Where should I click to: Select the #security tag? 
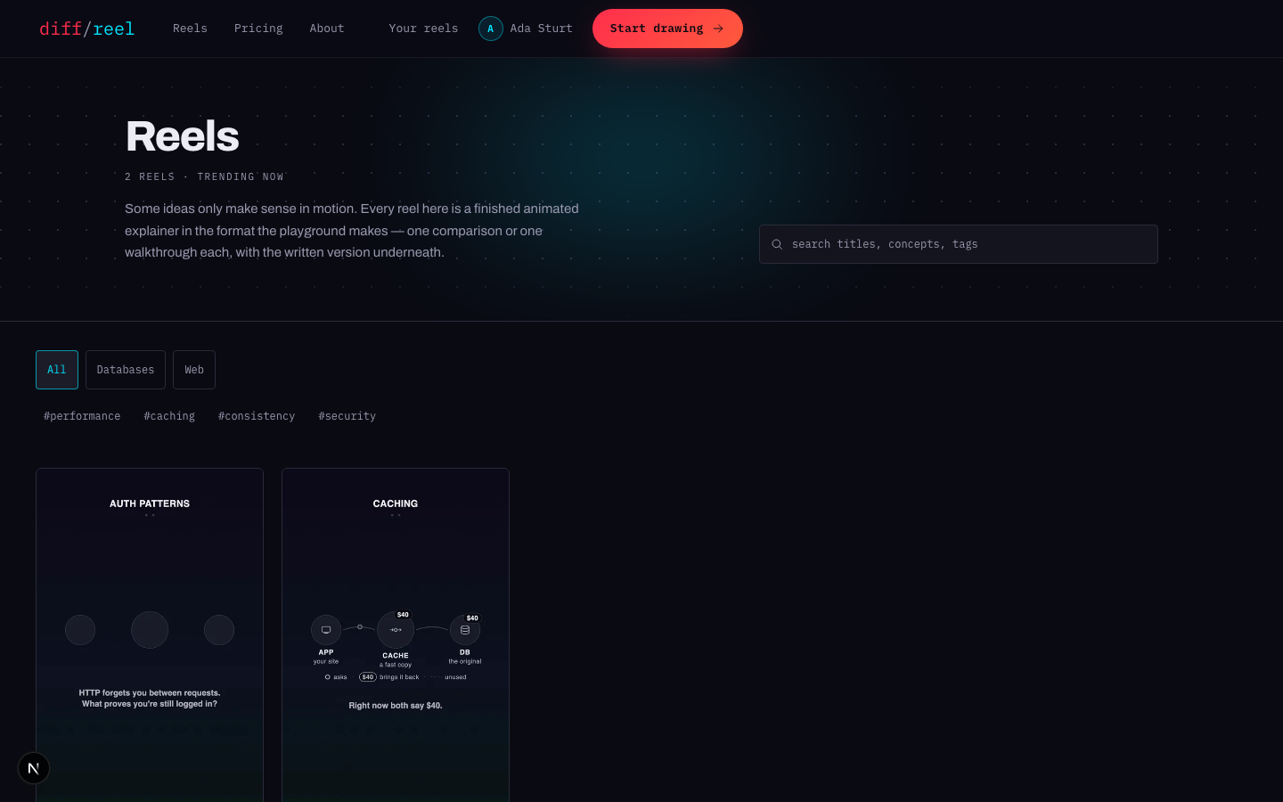pos(347,416)
